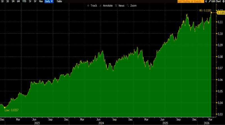The width and height of the screenshot is (225, 125).
Task: Switch range to 1Y
Action: click(30, 1)
